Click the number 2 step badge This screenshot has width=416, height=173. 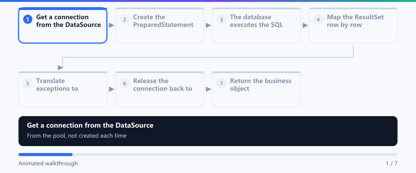(124, 19)
